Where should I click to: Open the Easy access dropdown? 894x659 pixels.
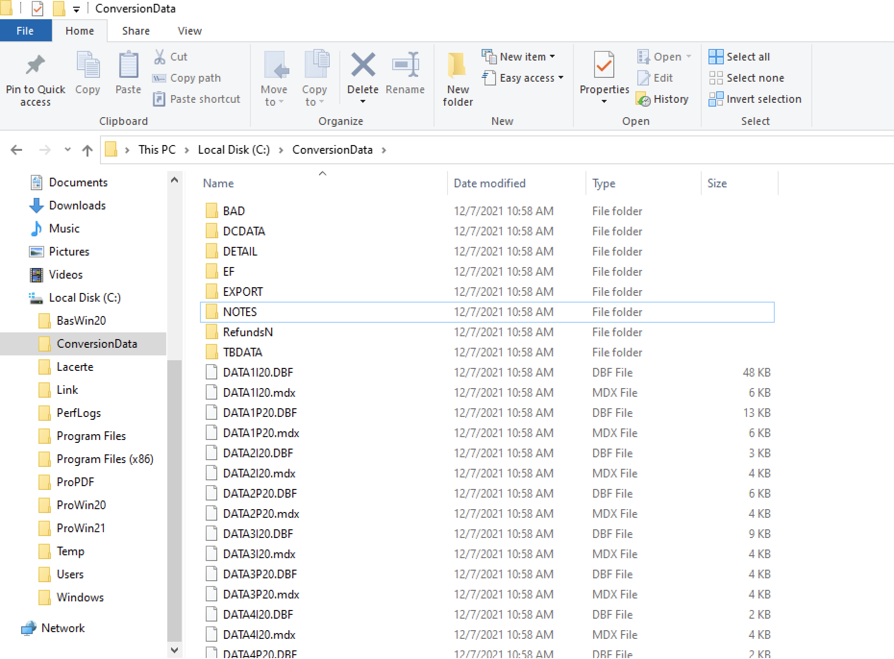[x=522, y=78]
